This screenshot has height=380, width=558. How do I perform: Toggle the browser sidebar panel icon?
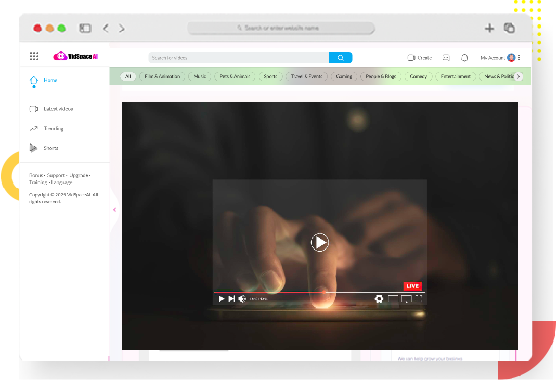(x=85, y=29)
